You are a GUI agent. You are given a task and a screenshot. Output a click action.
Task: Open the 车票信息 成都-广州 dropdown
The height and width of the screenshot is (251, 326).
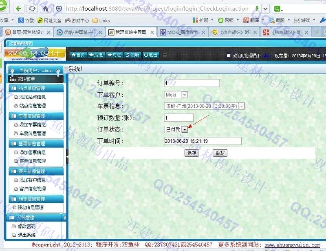click(x=205, y=106)
